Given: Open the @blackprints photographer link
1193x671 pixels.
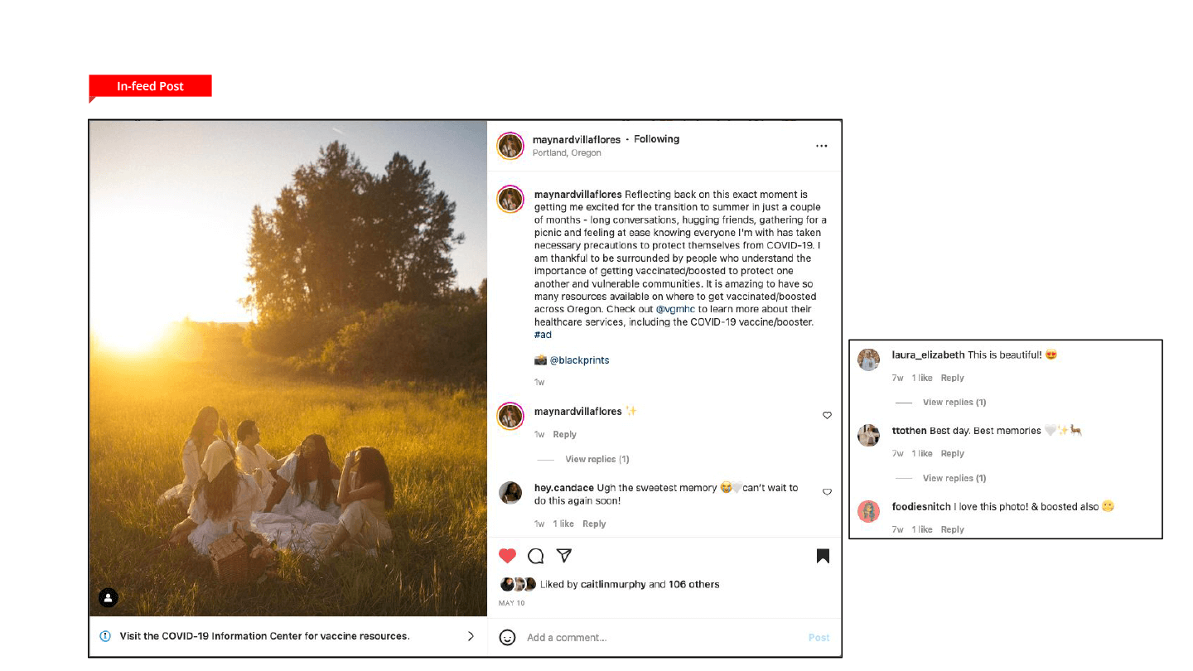Looking at the screenshot, I should [579, 360].
